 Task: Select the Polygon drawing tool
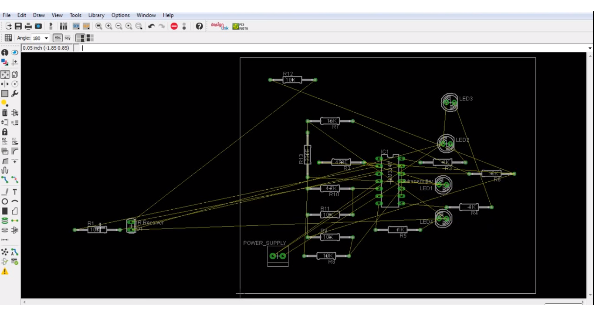coord(15,211)
